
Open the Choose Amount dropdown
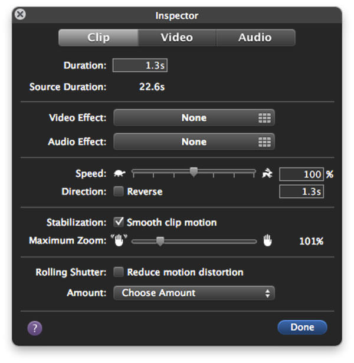[194, 293]
